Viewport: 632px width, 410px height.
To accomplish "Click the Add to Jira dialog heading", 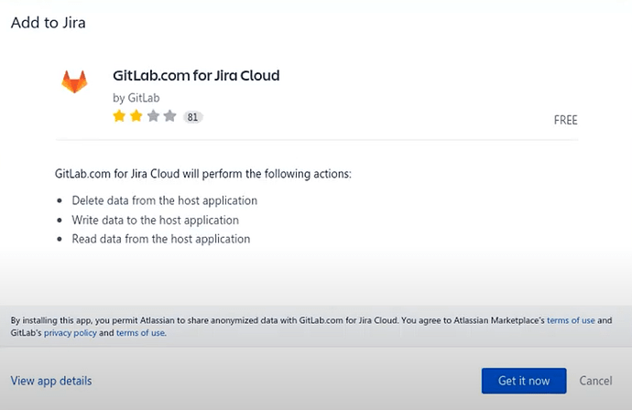I will coord(48,22).
